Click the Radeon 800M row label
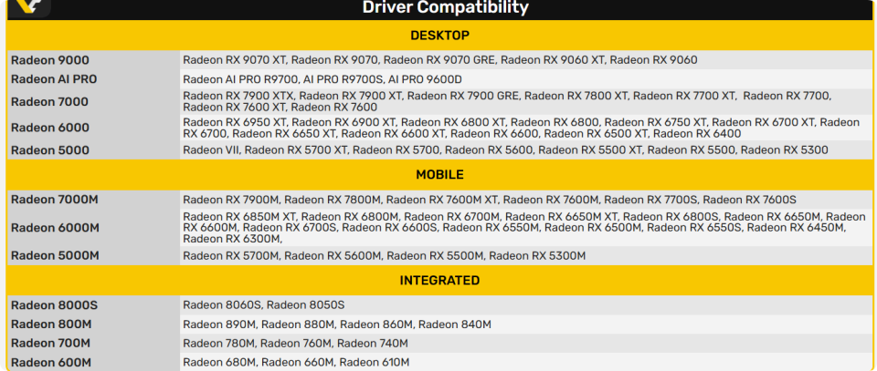Image resolution: width=877 pixels, height=371 pixels. [x=51, y=325]
